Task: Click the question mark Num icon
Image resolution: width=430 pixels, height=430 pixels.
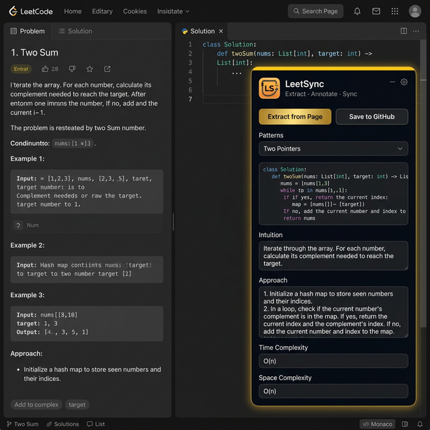Action: (x=18, y=225)
